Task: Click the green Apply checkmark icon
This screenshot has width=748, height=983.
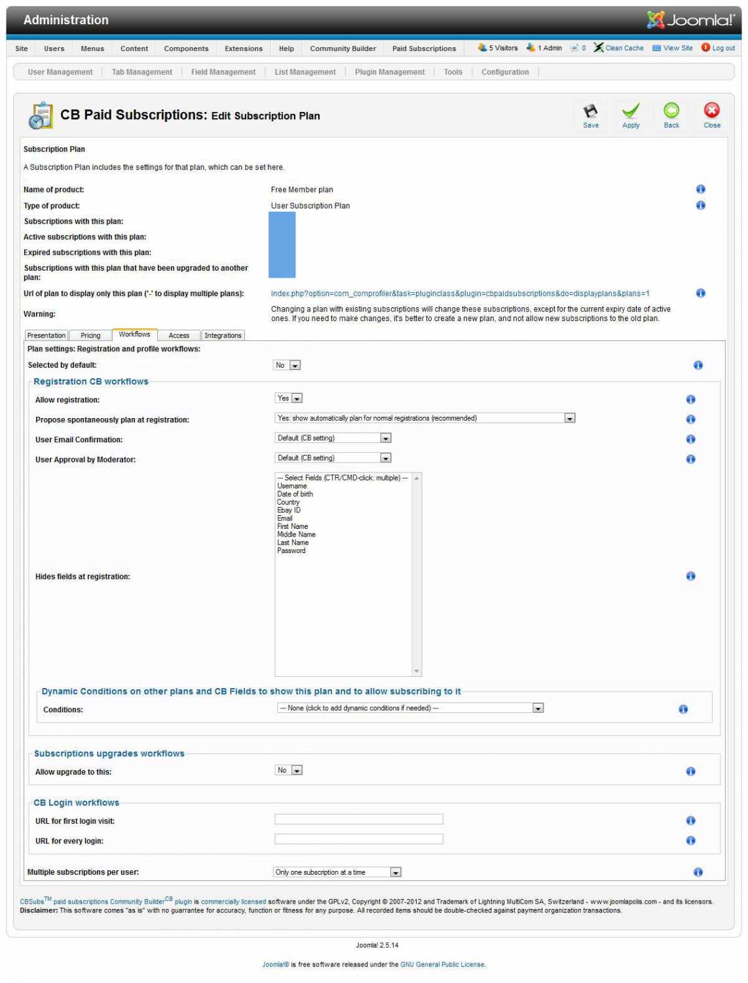Action: 631,111
